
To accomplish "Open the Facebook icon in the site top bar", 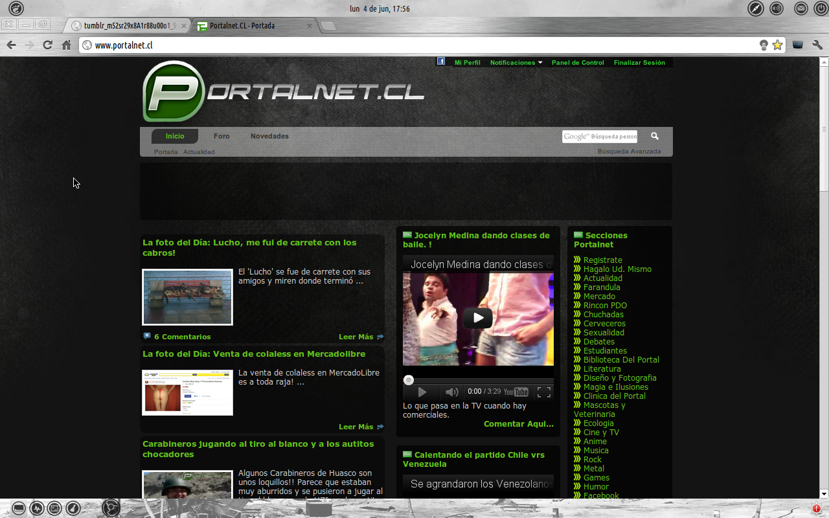I will coord(441,61).
